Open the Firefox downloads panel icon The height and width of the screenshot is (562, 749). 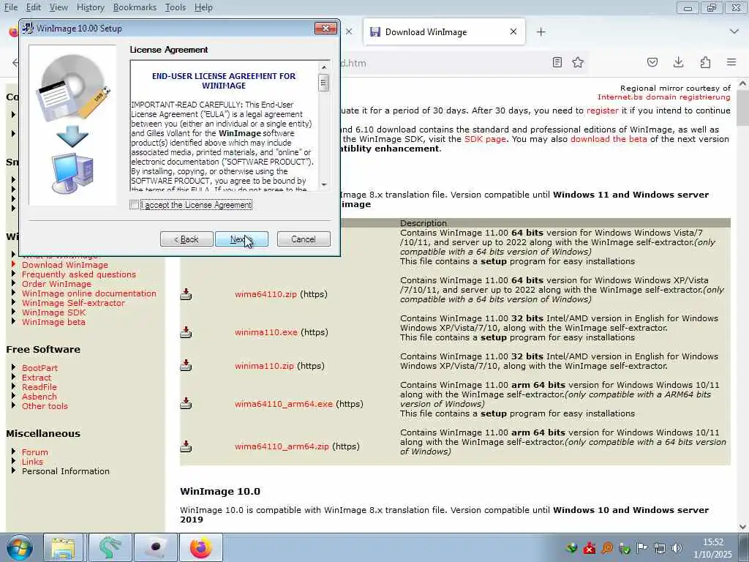(678, 62)
